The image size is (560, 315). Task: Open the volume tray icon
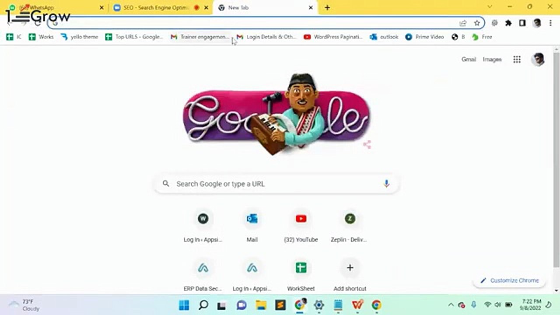click(x=497, y=305)
